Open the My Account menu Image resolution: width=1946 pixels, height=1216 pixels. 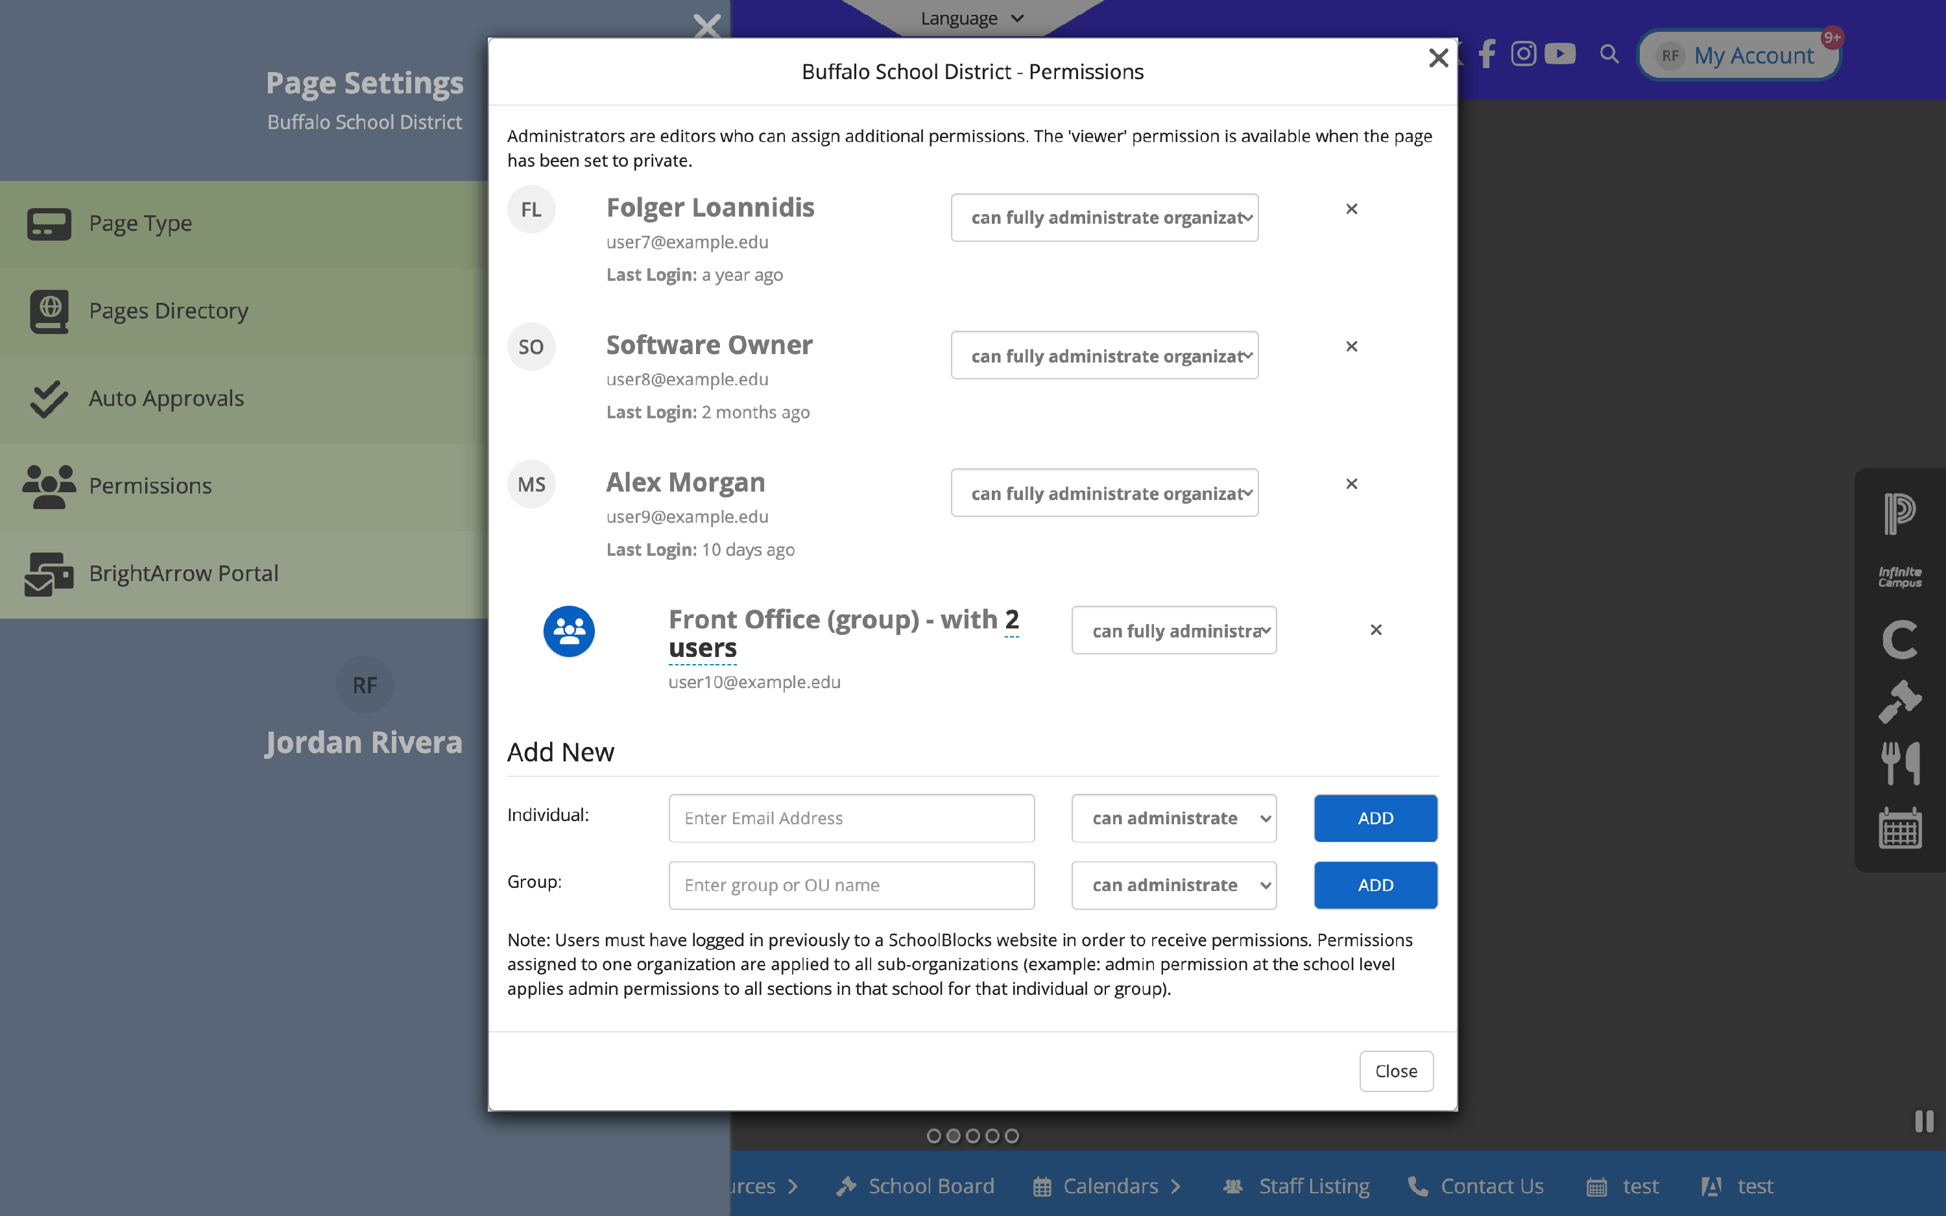[1738, 56]
